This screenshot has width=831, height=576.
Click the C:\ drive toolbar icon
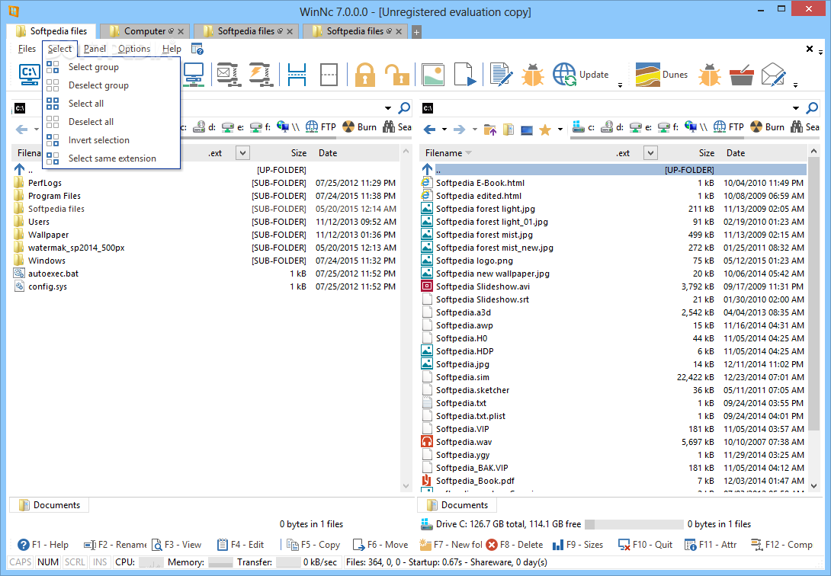(29, 74)
